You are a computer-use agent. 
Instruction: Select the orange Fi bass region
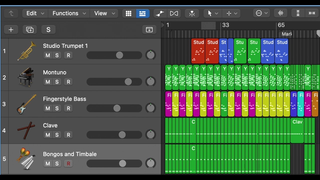(x=315, y=104)
